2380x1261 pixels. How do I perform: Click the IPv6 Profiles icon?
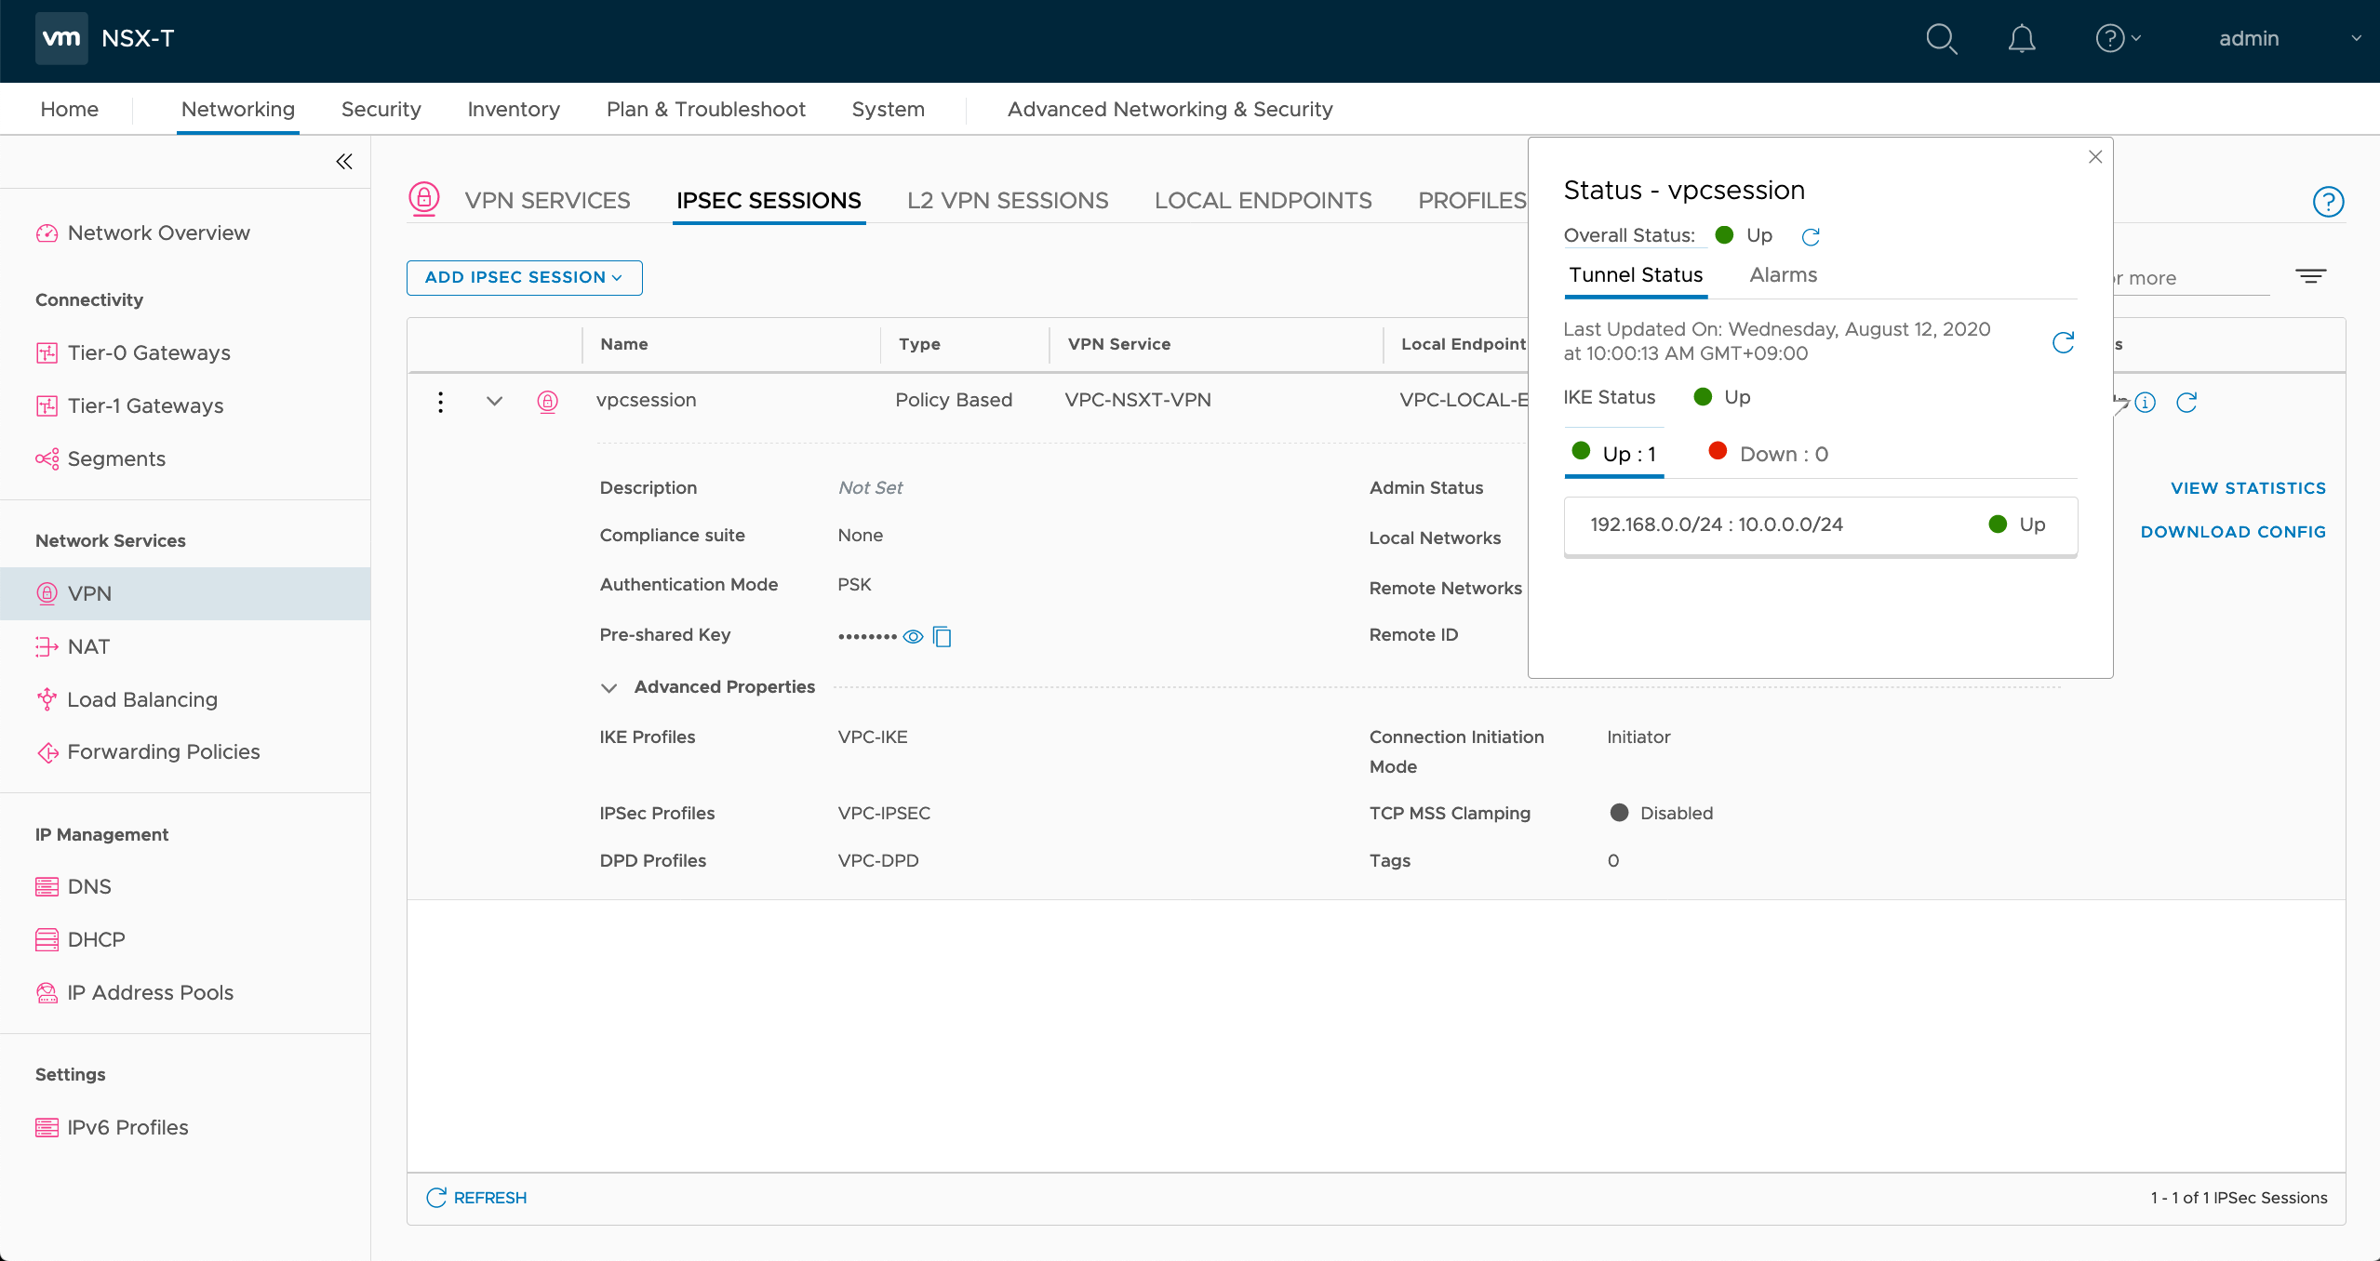(47, 1128)
